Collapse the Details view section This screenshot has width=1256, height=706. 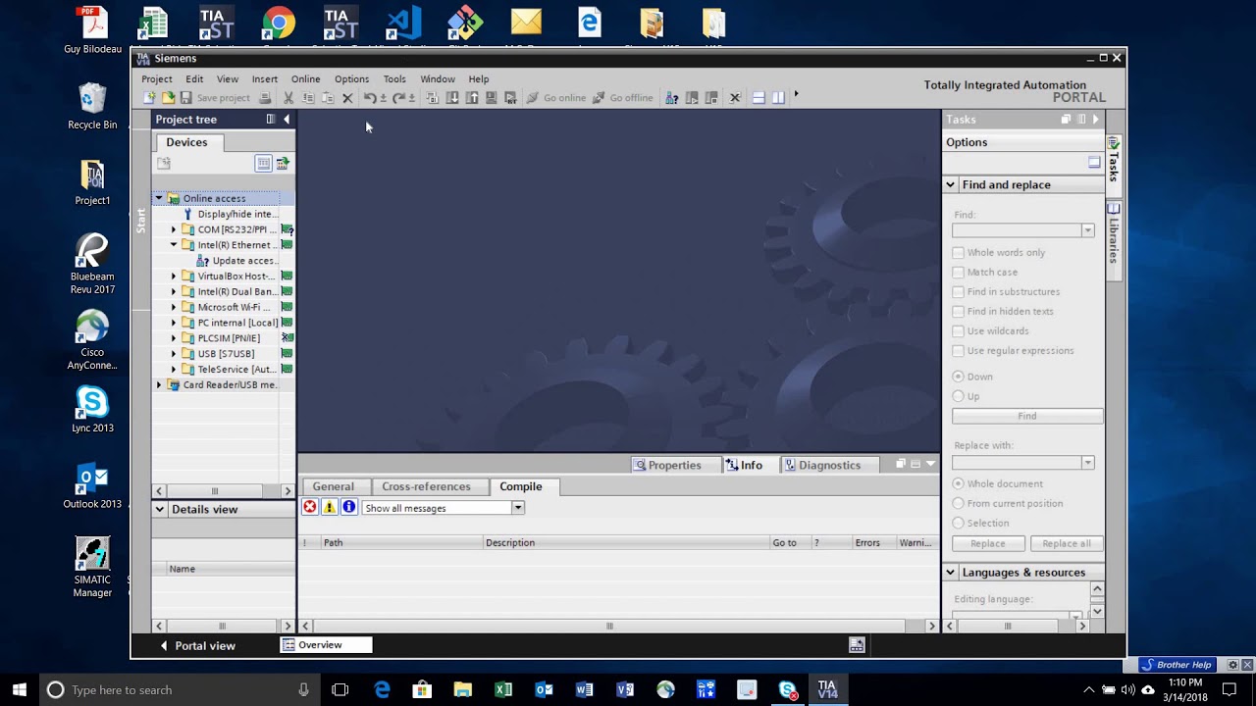(160, 510)
